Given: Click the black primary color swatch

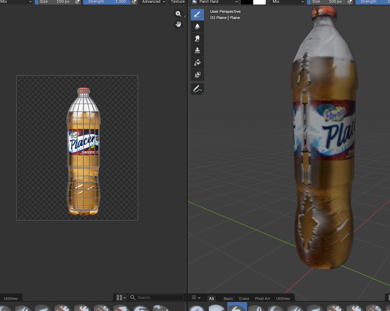Looking at the screenshot, I should pyautogui.click(x=247, y=2).
